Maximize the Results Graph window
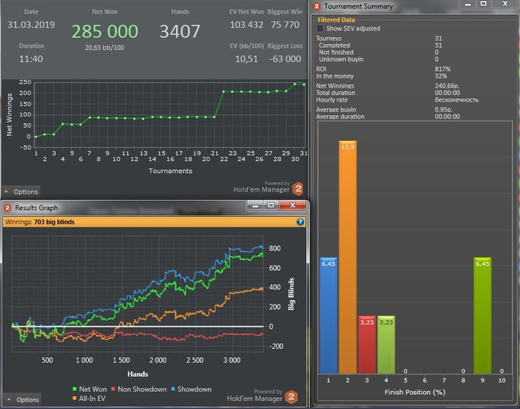 click(270, 205)
